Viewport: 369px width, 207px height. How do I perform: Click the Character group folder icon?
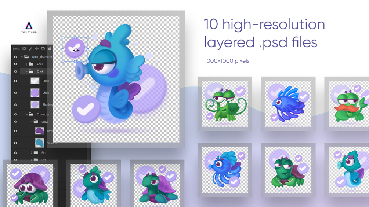click(x=31, y=114)
